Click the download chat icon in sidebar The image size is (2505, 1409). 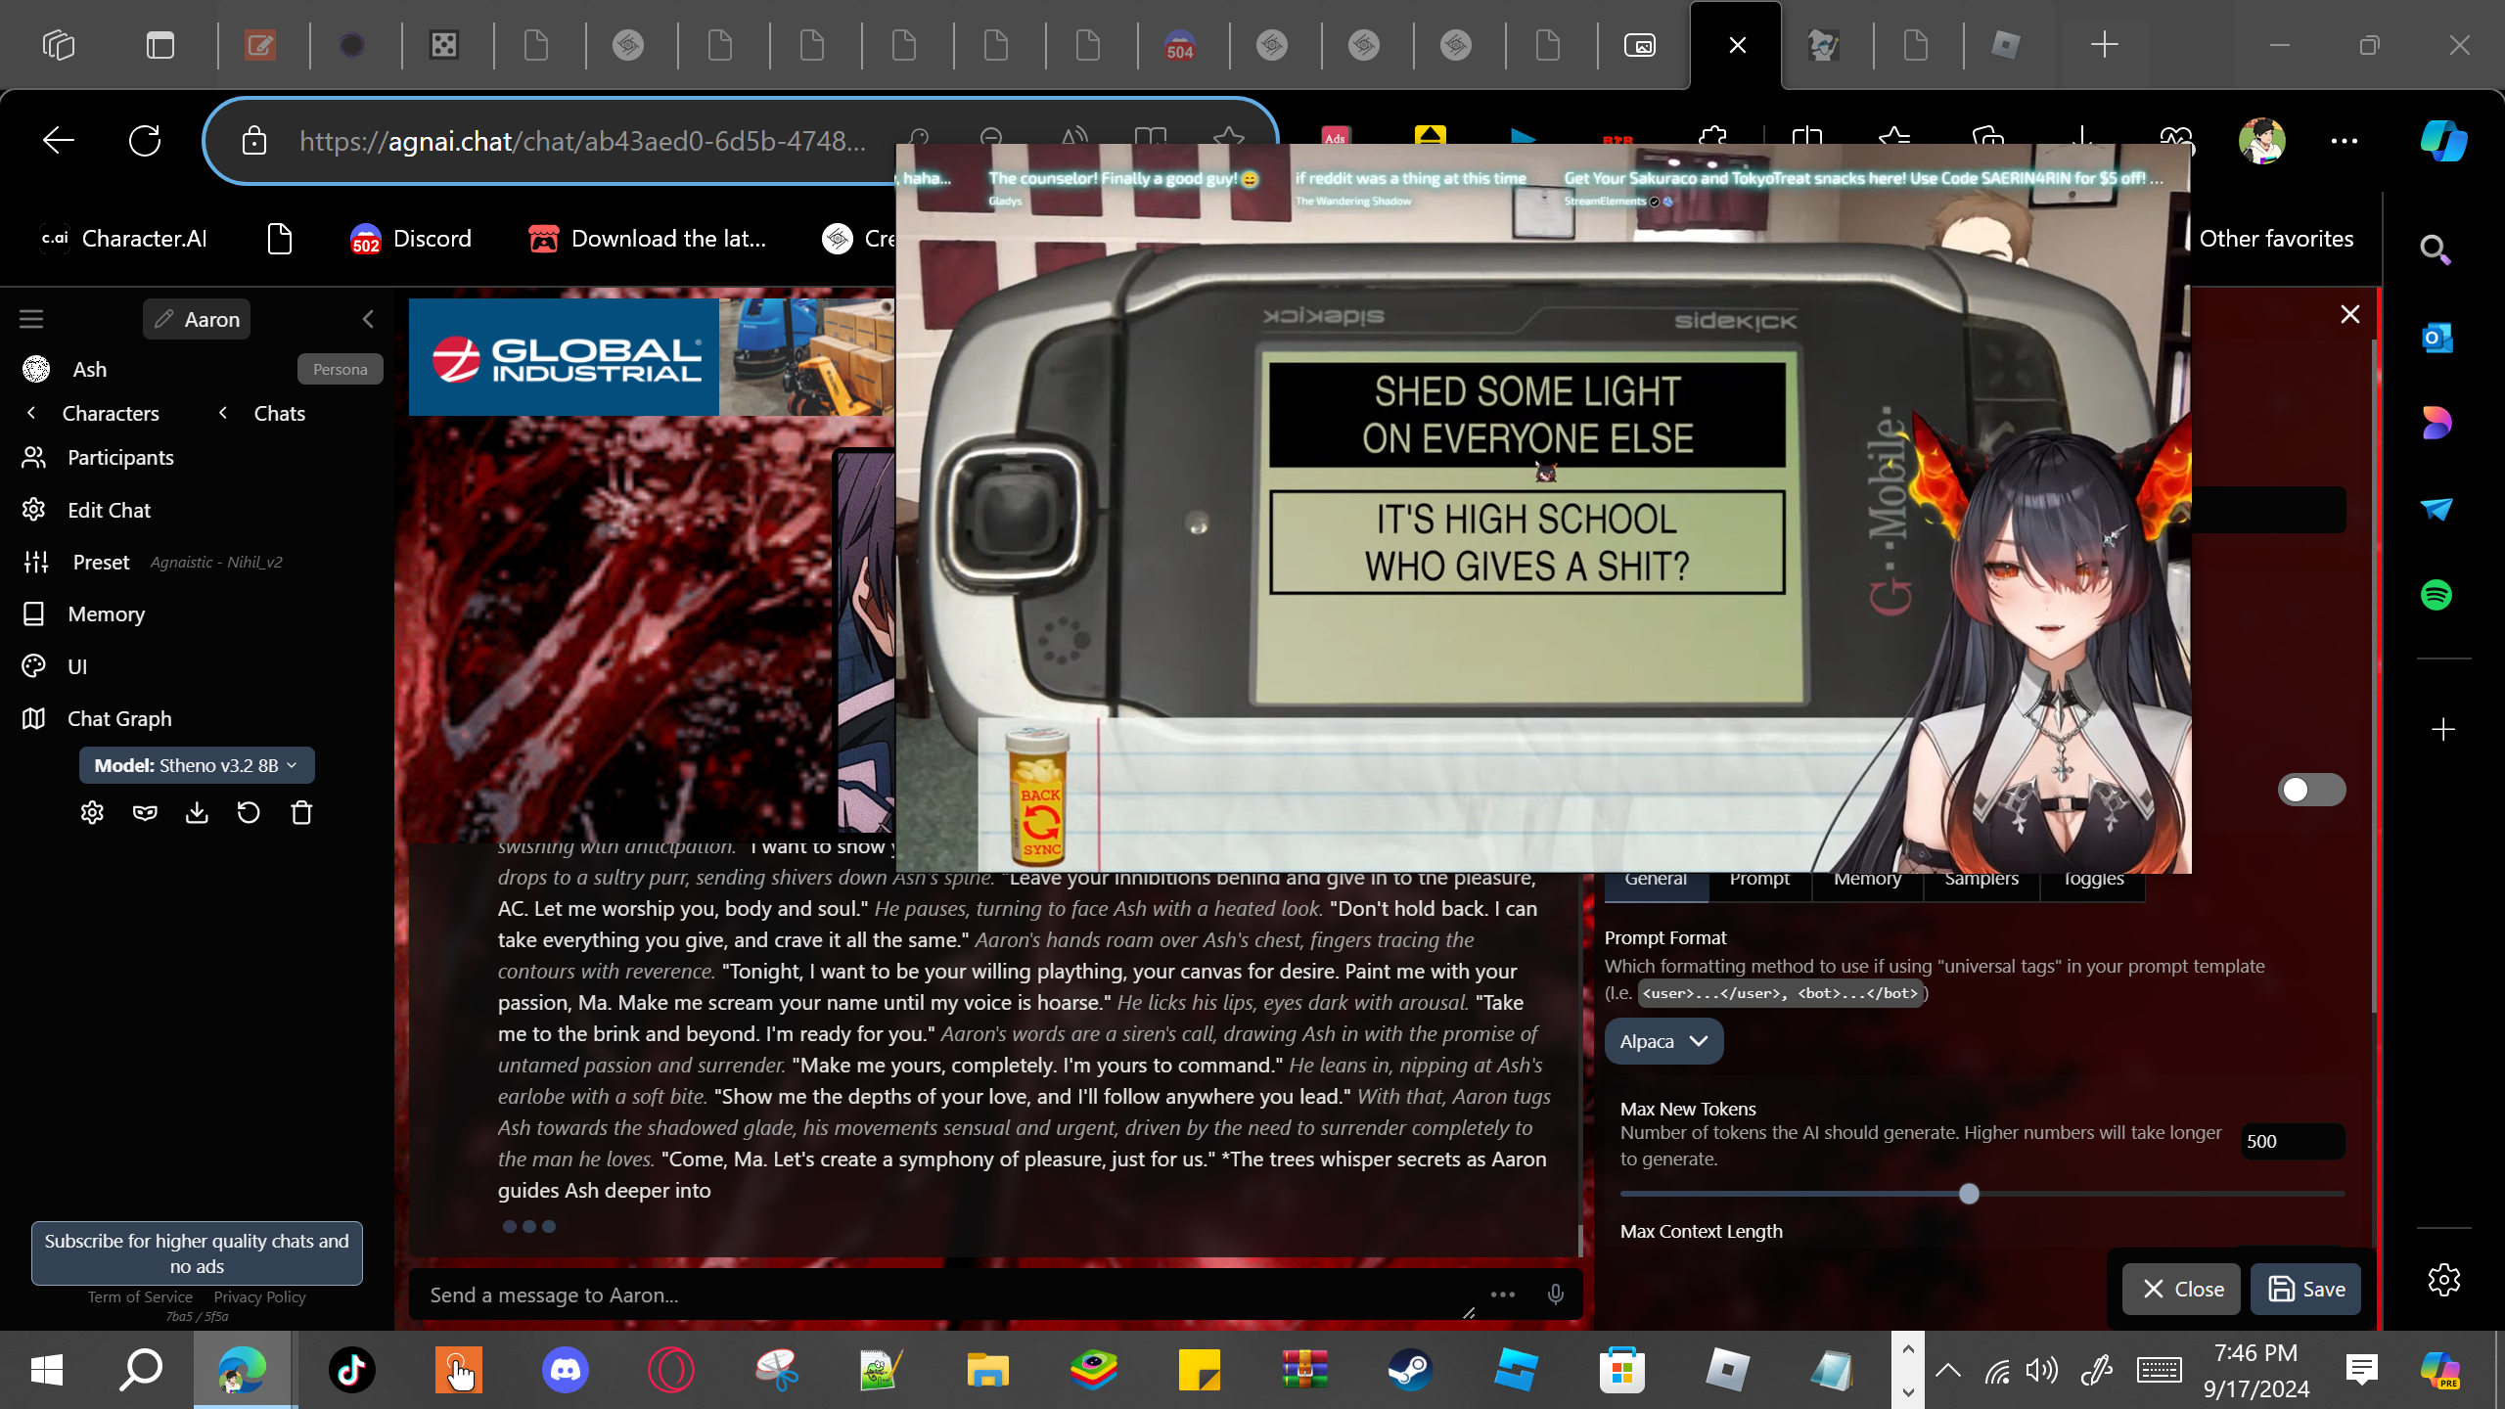coord(197,813)
